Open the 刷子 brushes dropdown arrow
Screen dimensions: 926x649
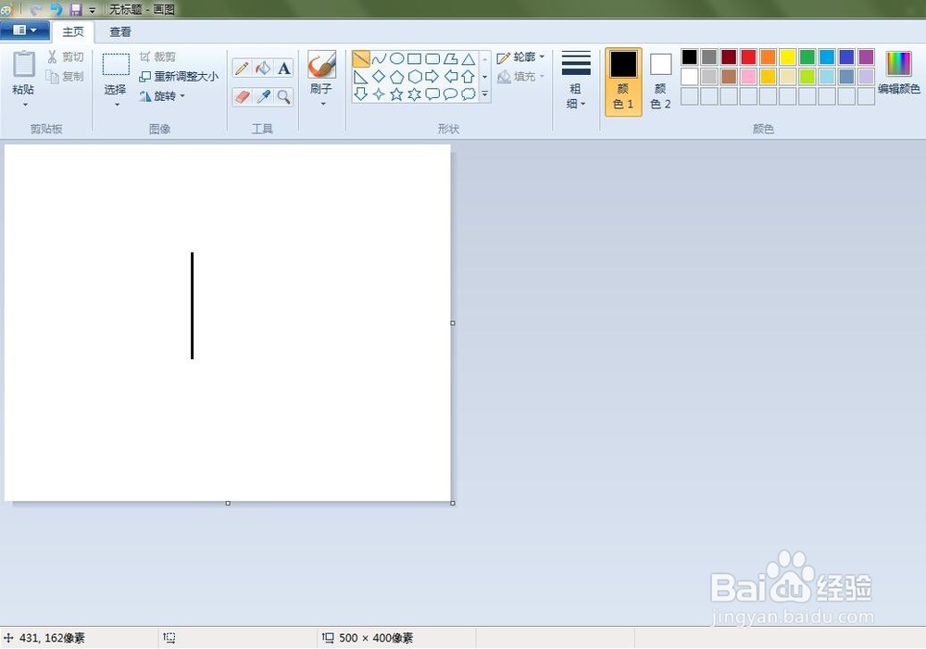[x=323, y=104]
